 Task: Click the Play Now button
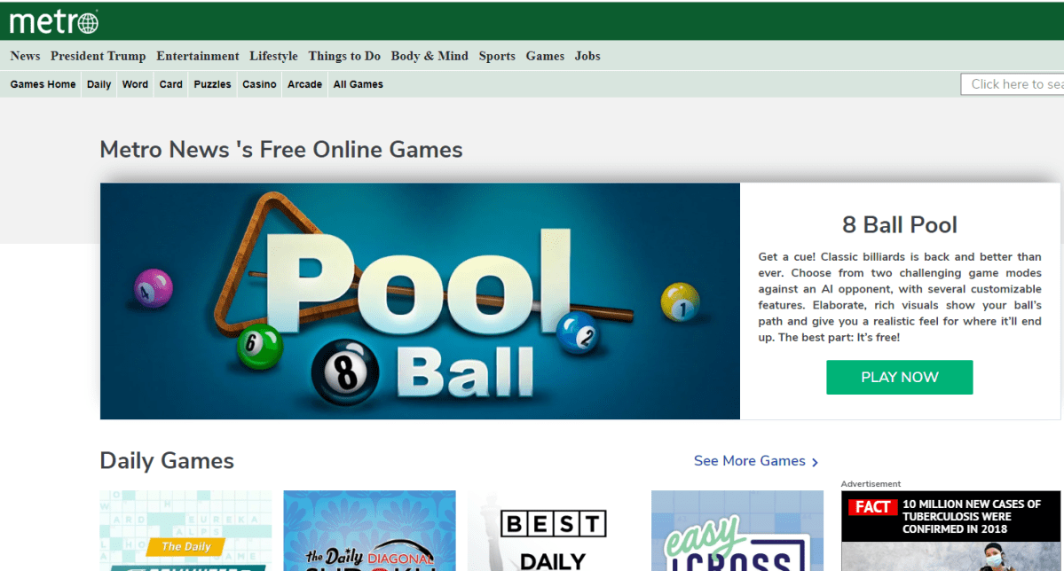point(899,377)
